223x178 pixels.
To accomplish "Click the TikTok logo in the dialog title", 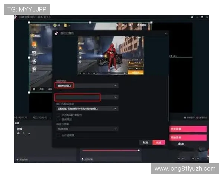I will coord(56,33).
